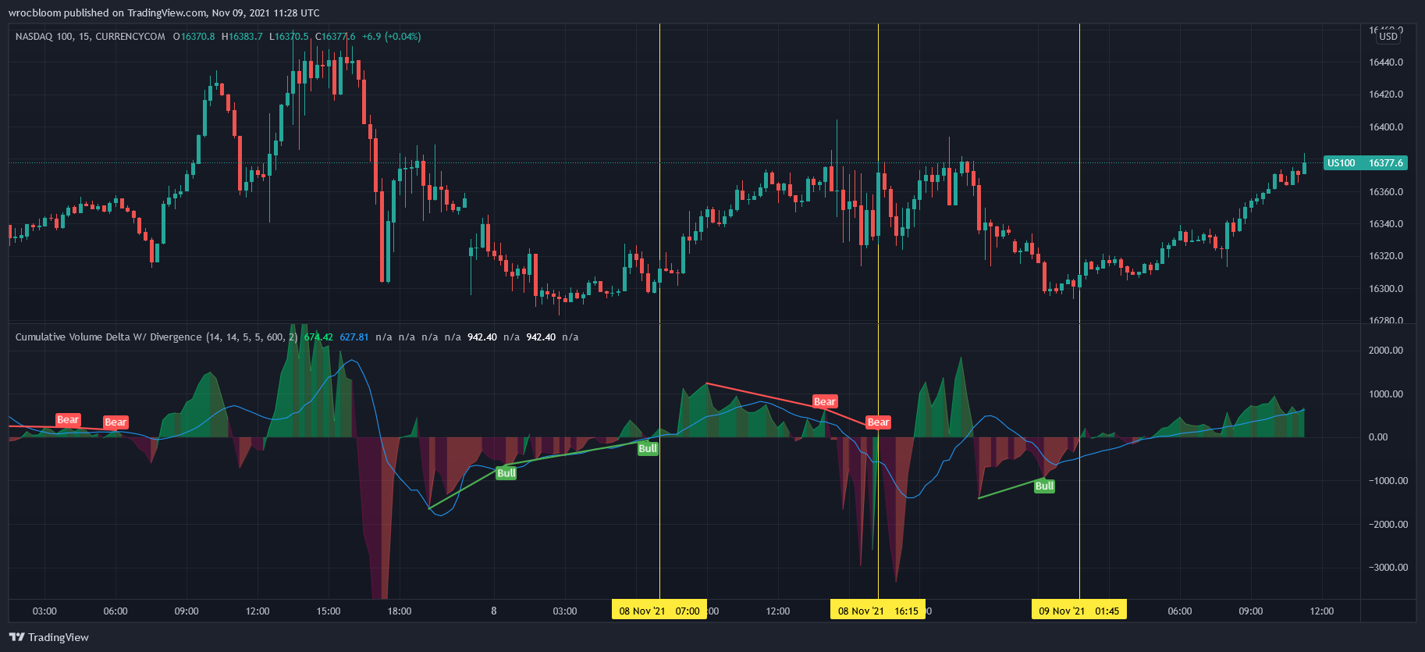This screenshot has width=1425, height=652.
Task: Click the blue 627.81 indicator value
Action: tap(354, 337)
